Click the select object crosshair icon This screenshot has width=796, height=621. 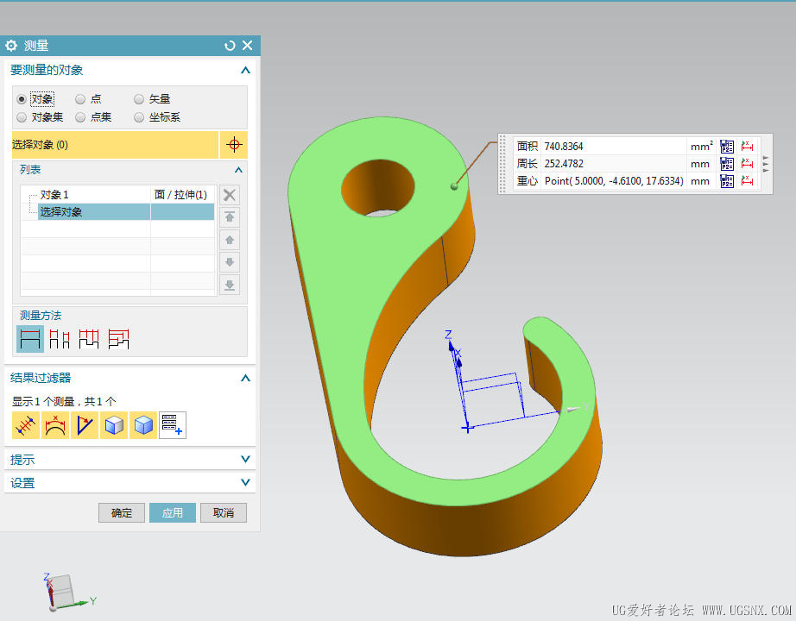click(233, 145)
